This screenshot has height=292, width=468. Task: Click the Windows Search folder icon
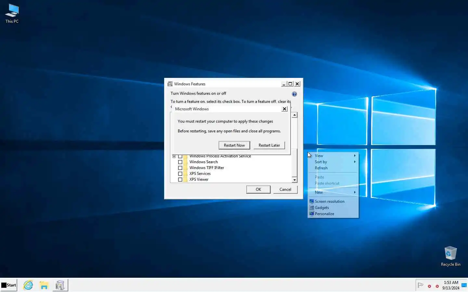pos(185,162)
